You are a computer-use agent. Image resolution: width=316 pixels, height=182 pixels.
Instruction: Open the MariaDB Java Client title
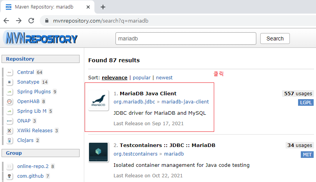point(148,93)
